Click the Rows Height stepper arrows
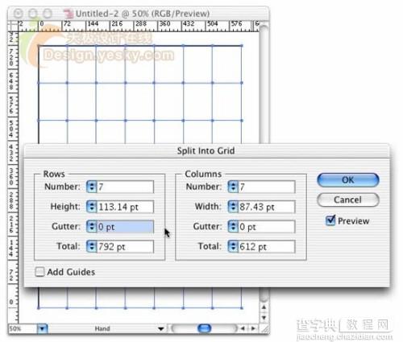 [92, 207]
